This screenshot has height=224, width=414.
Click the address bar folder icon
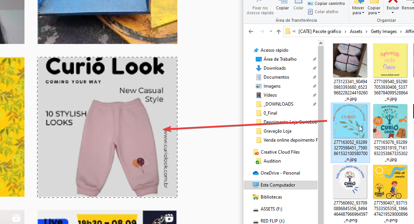[288, 31]
